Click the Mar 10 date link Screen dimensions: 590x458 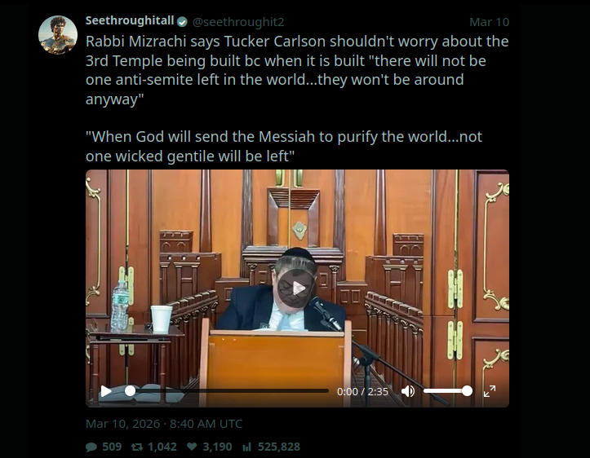(x=489, y=22)
